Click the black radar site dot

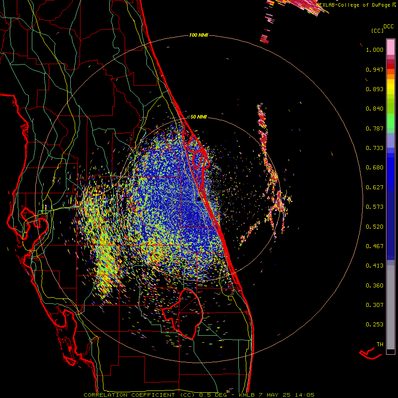click(199, 199)
